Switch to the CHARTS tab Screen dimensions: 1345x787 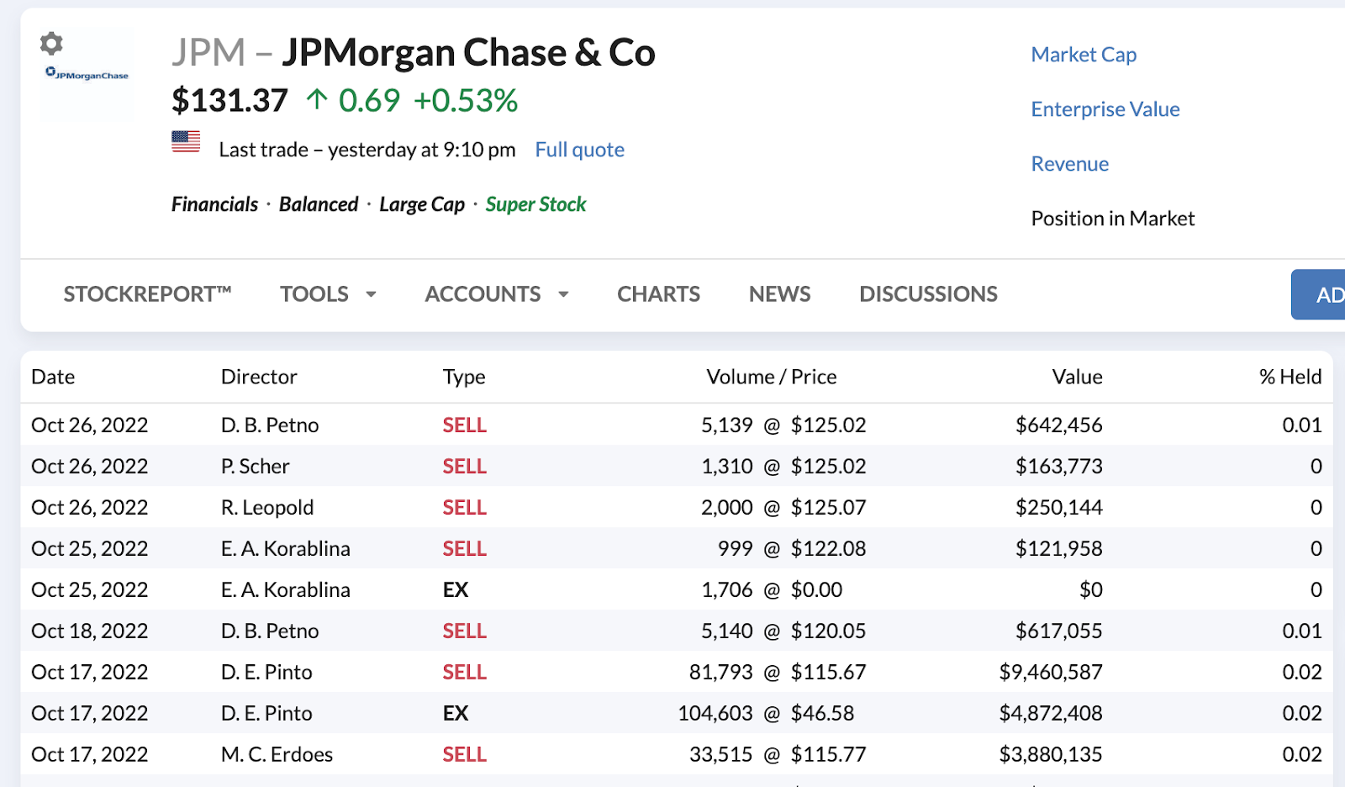click(x=658, y=294)
